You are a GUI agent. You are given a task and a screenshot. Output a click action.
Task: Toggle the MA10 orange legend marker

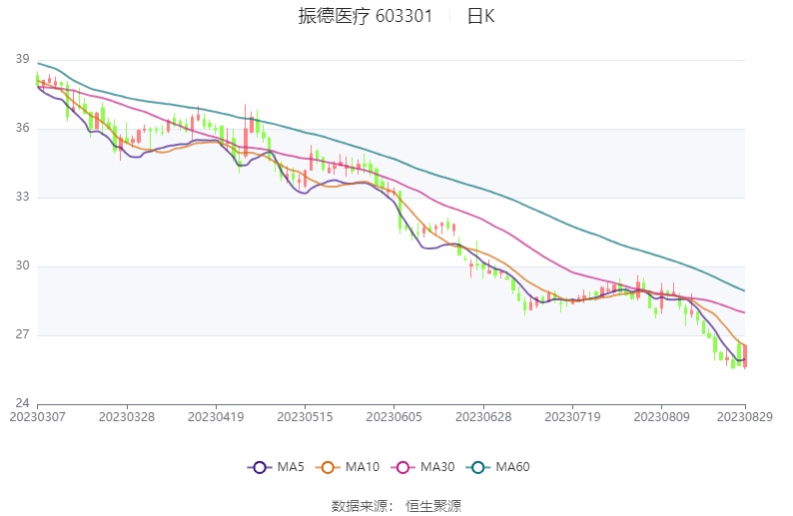329,467
